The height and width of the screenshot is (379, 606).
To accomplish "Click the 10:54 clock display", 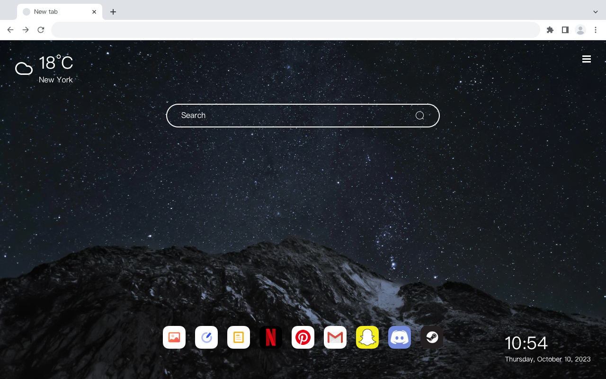I will [526, 343].
